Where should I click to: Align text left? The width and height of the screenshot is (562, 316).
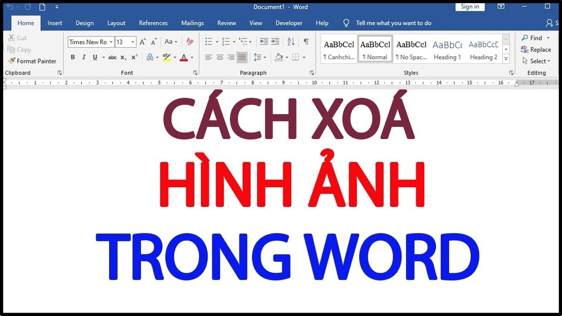[x=209, y=57]
